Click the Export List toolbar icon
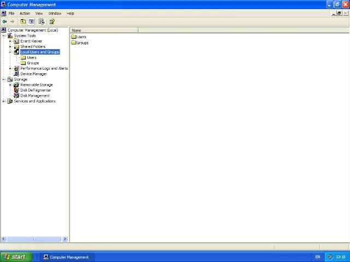 tap(42, 22)
